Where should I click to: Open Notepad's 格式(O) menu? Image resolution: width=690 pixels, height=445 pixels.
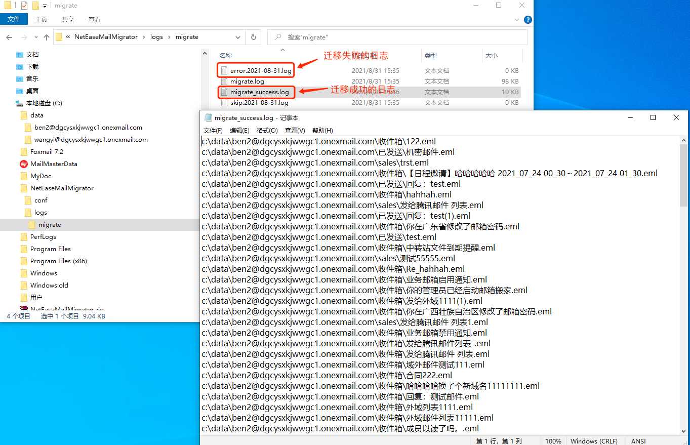tap(267, 131)
